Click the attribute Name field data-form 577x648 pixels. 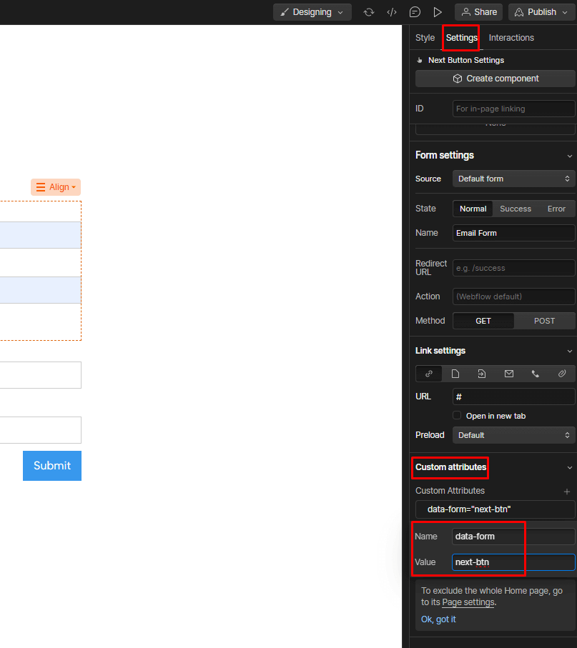(x=513, y=537)
